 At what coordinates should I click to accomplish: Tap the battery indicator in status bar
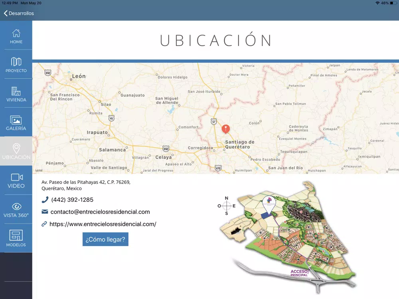pos(393,3)
